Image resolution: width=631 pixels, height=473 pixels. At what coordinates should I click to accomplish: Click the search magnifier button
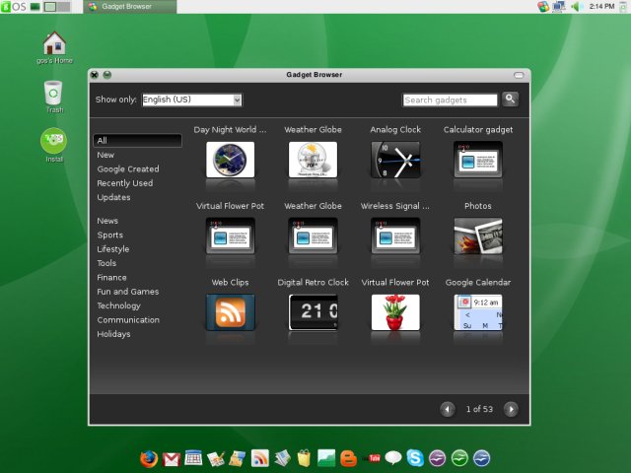pos(510,99)
